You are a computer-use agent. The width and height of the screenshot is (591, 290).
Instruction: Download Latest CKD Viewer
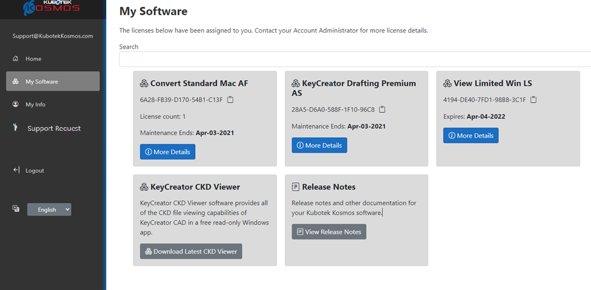click(191, 251)
